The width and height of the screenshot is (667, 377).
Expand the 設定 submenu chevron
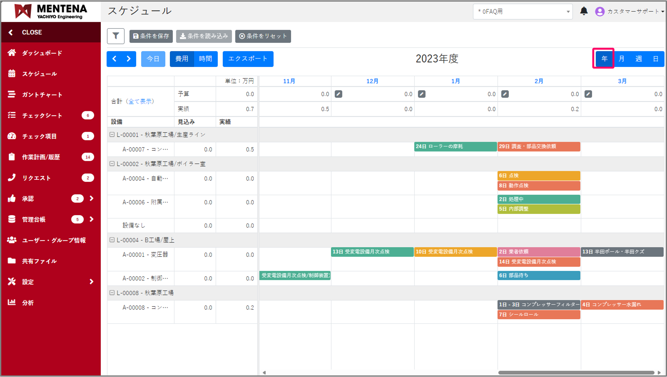pos(91,281)
